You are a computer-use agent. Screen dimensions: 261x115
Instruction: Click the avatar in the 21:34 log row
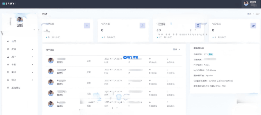[x=51, y=93]
